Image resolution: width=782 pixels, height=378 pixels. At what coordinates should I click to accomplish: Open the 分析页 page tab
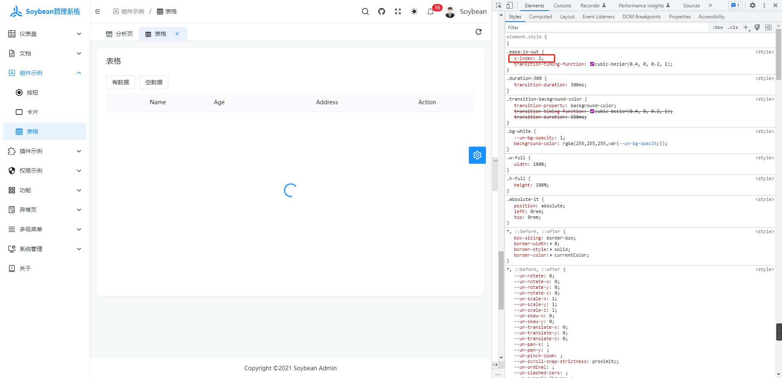(119, 34)
